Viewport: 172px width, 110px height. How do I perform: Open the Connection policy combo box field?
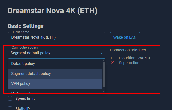pos(57,53)
